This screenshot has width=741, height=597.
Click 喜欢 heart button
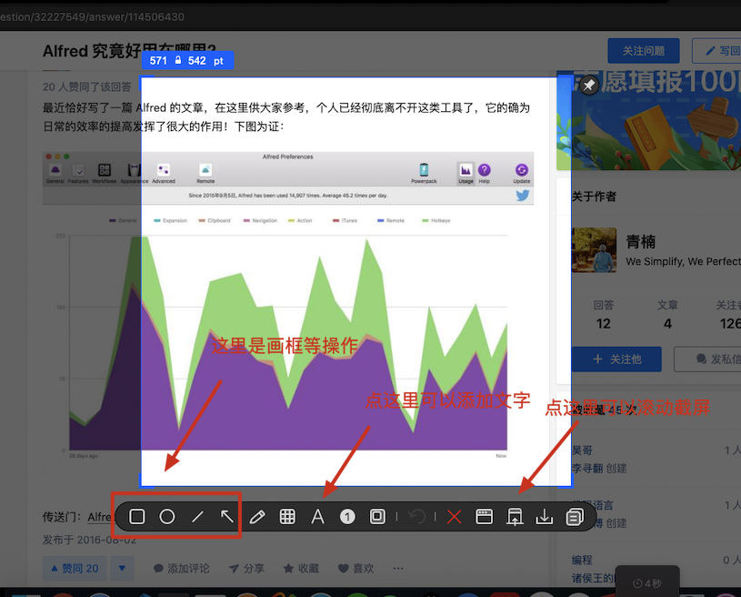pyautogui.click(x=355, y=568)
